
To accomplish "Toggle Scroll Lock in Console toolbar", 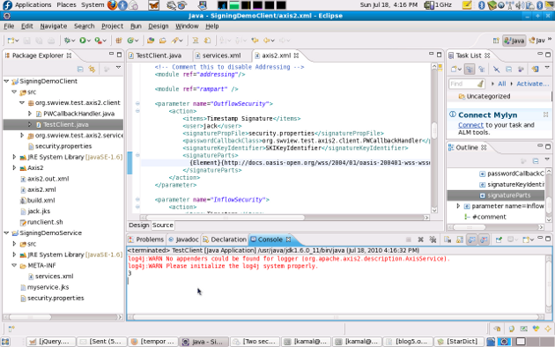I will point(460,240).
